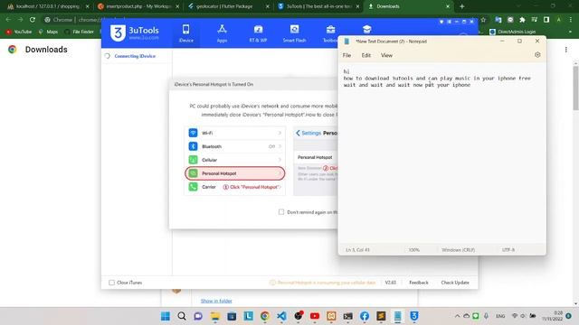
Task: Check Don't remind again checkbox
Action: [x=281, y=212]
